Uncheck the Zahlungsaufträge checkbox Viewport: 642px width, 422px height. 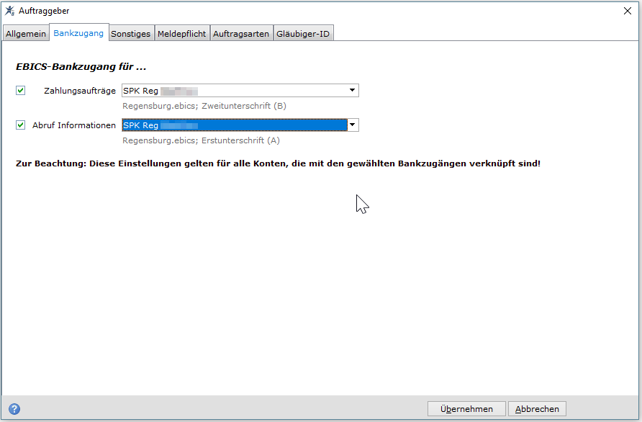tap(20, 90)
